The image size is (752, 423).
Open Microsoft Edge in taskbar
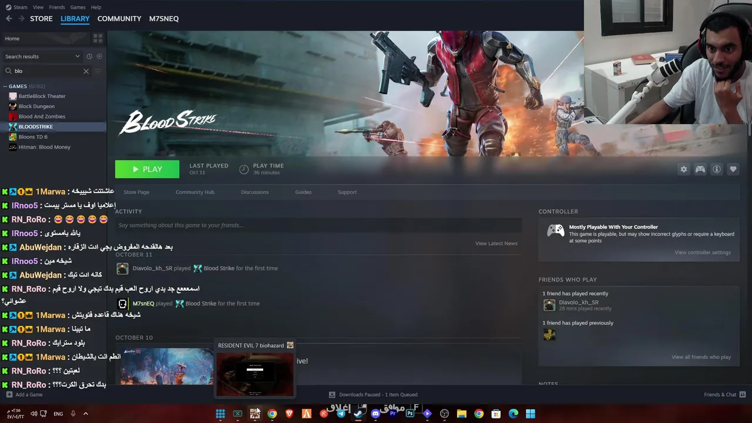tap(513, 414)
